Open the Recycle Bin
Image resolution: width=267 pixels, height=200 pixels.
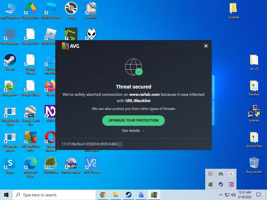tap(254, 165)
